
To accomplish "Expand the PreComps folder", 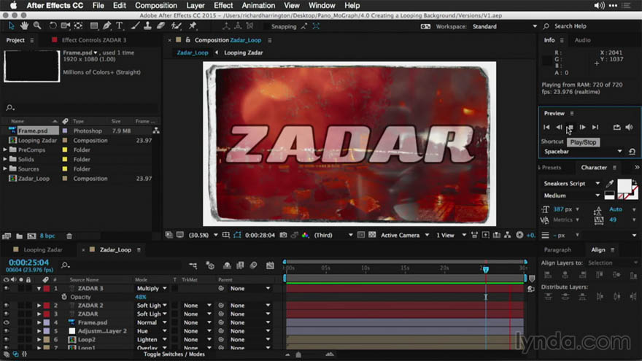I will coord(5,150).
